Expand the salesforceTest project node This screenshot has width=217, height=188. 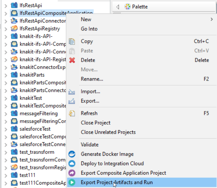pyautogui.click(x=6, y=129)
